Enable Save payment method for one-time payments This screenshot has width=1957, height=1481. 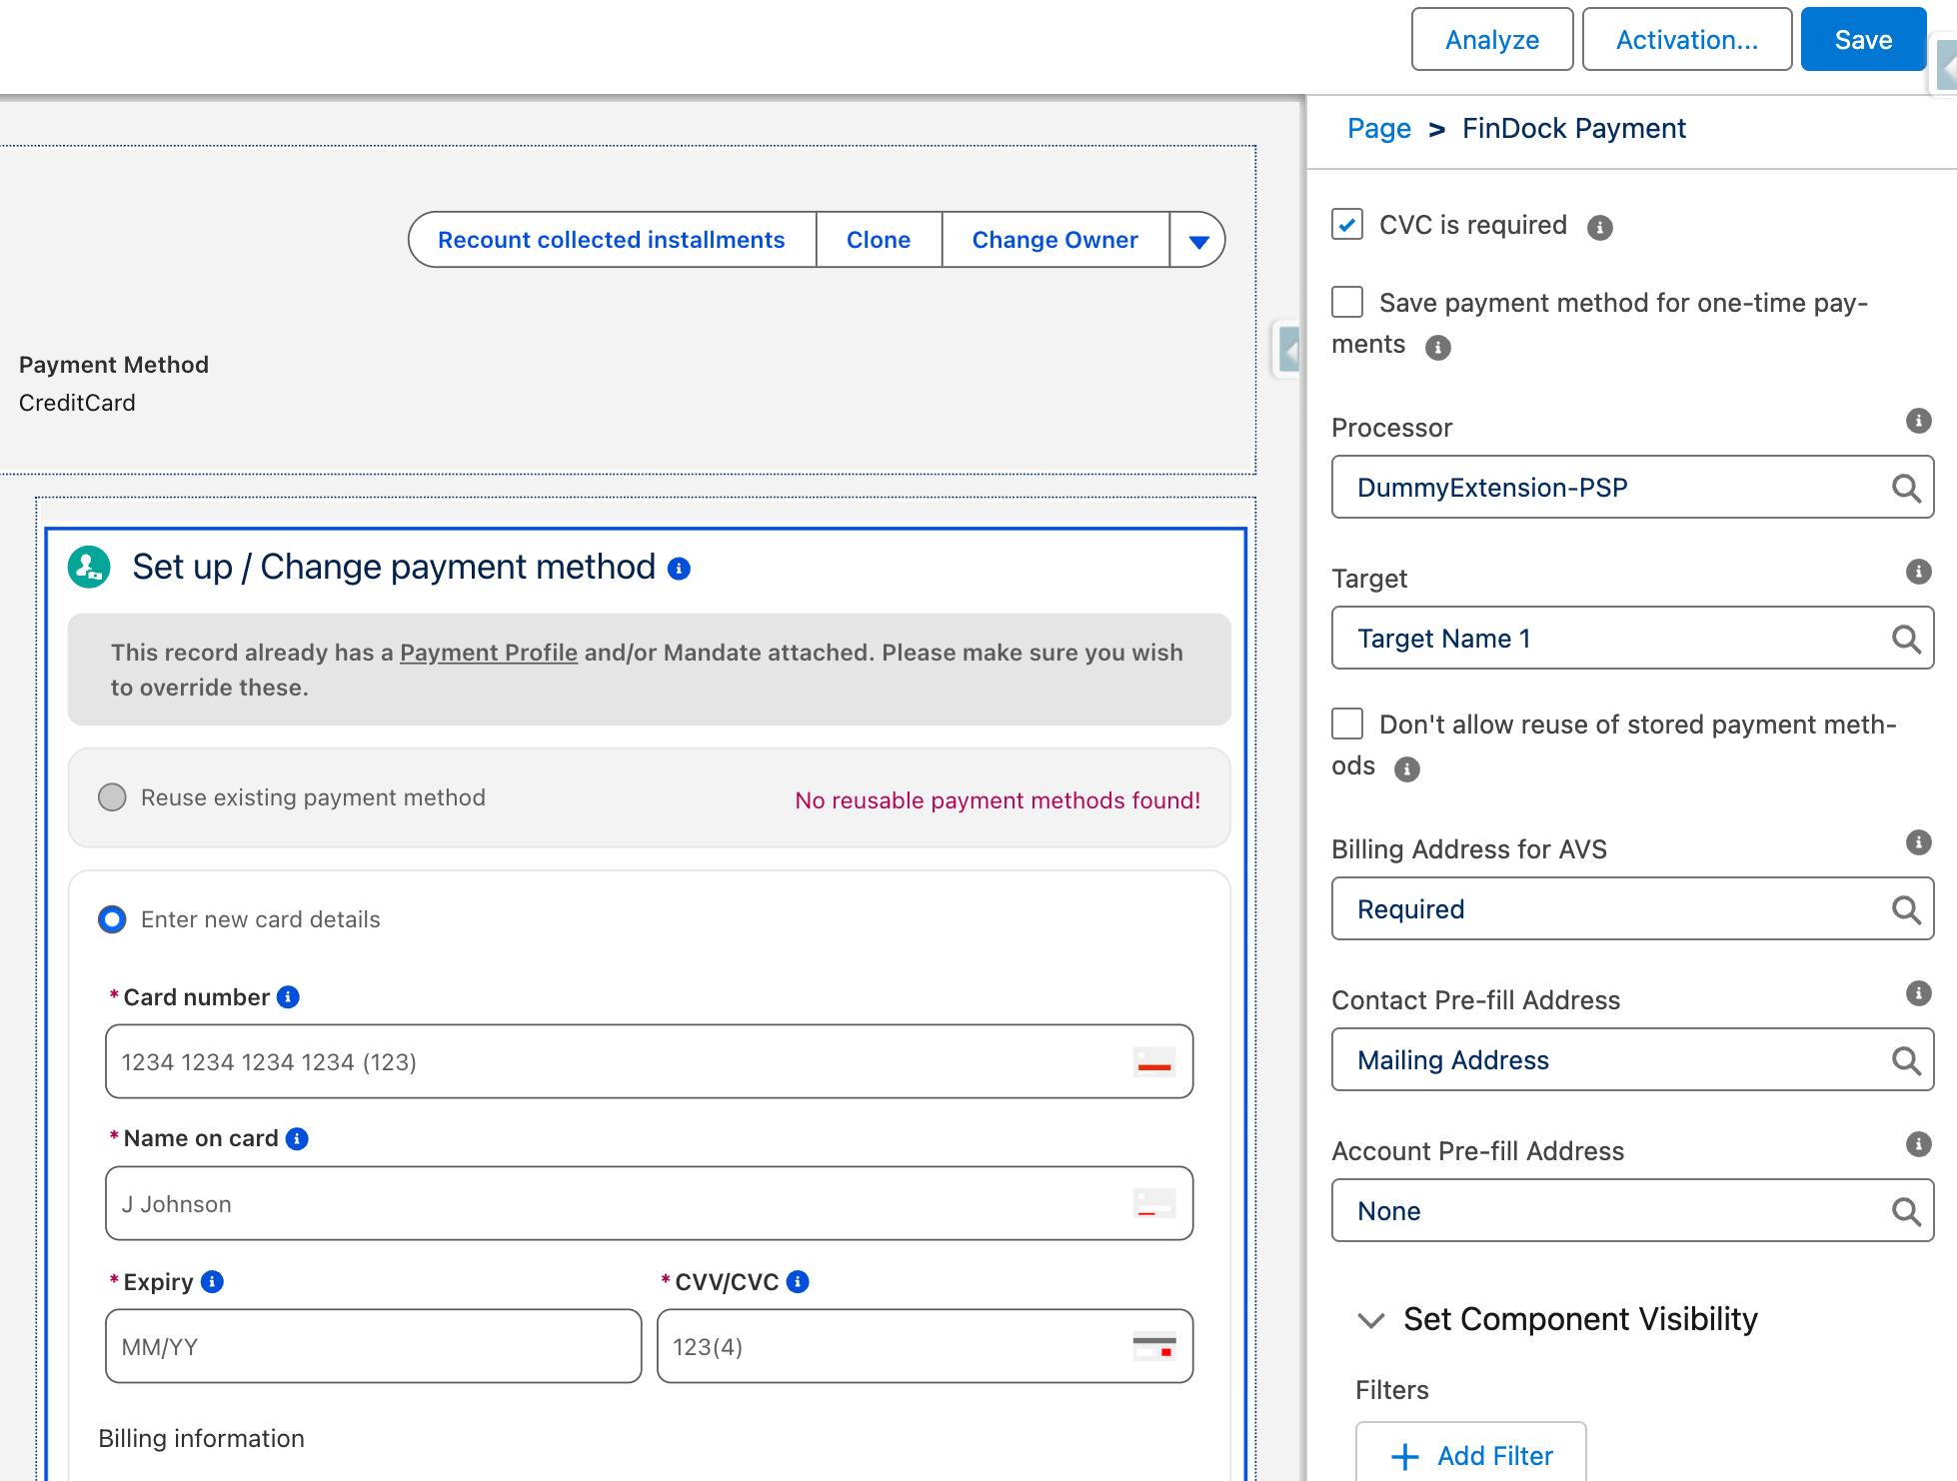[1346, 302]
